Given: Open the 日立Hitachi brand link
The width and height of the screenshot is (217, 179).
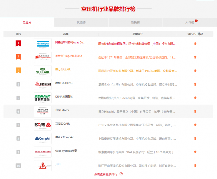Looking at the screenshot, I should point(62,110).
